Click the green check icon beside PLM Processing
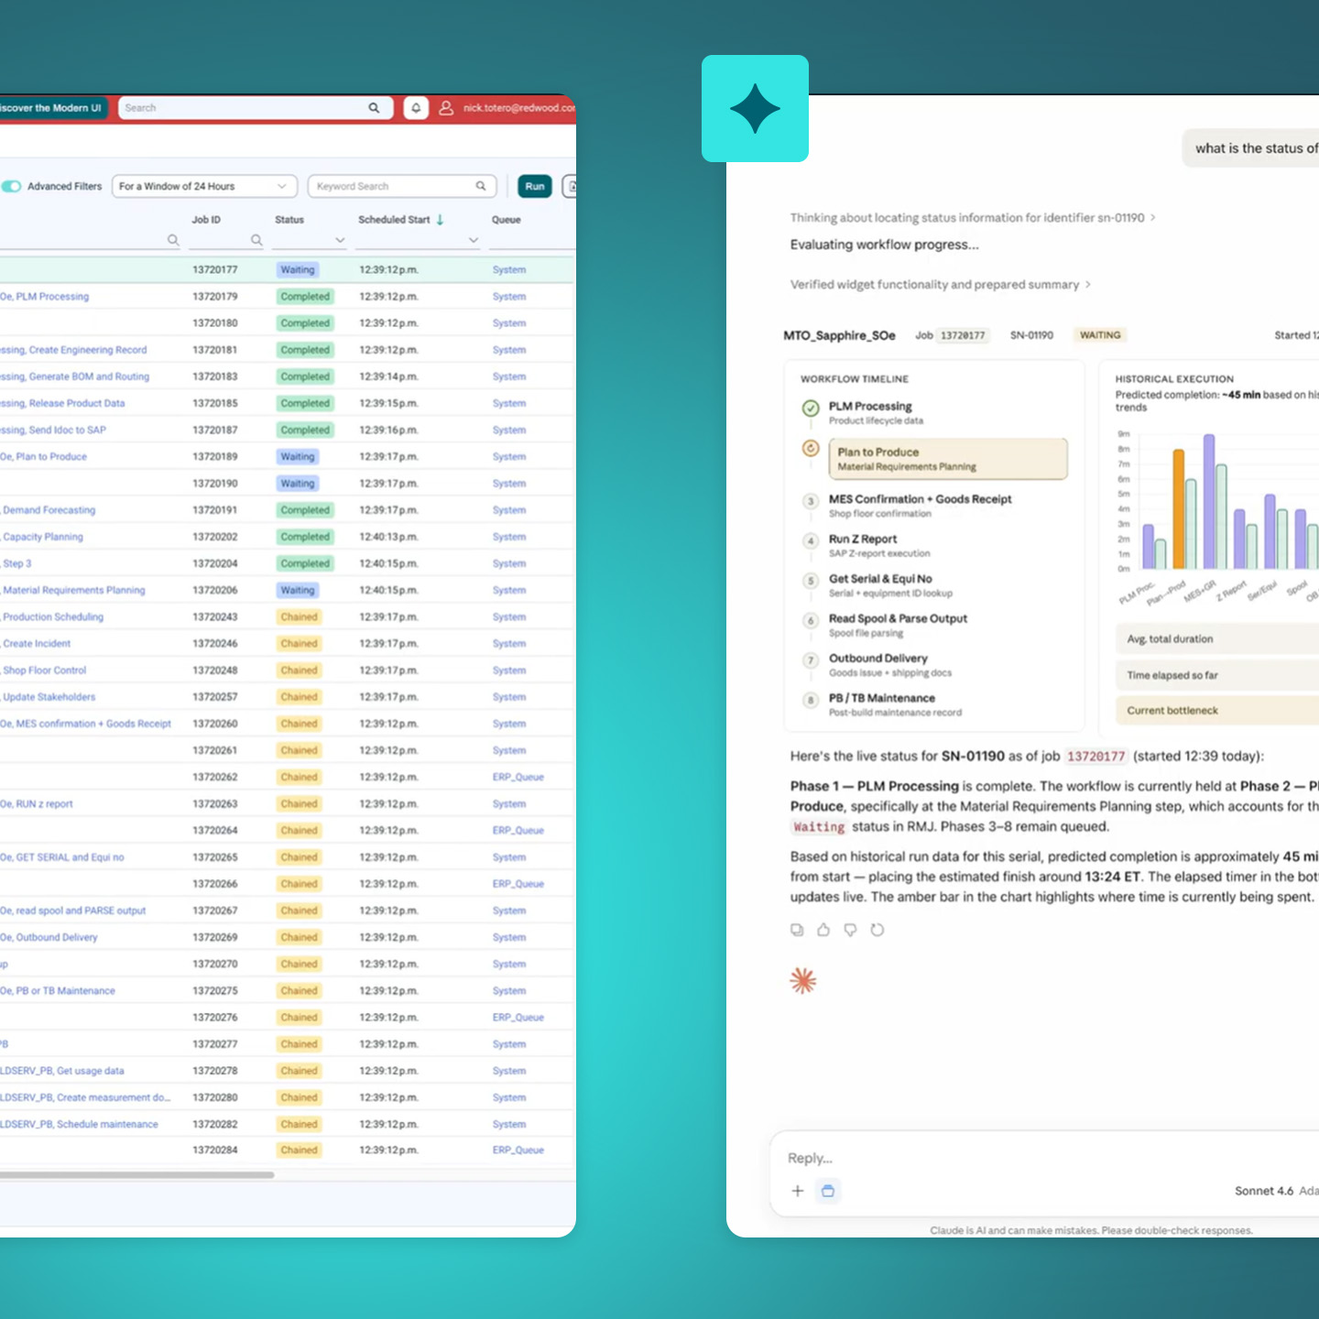The image size is (1319, 1319). [811, 409]
